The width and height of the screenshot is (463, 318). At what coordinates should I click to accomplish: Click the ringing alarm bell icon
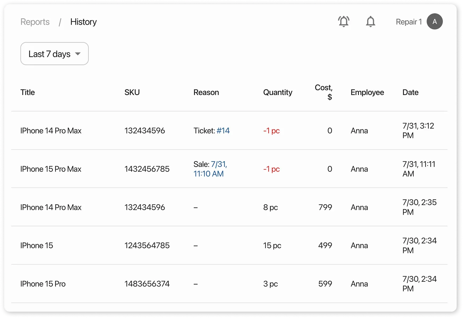click(x=344, y=21)
